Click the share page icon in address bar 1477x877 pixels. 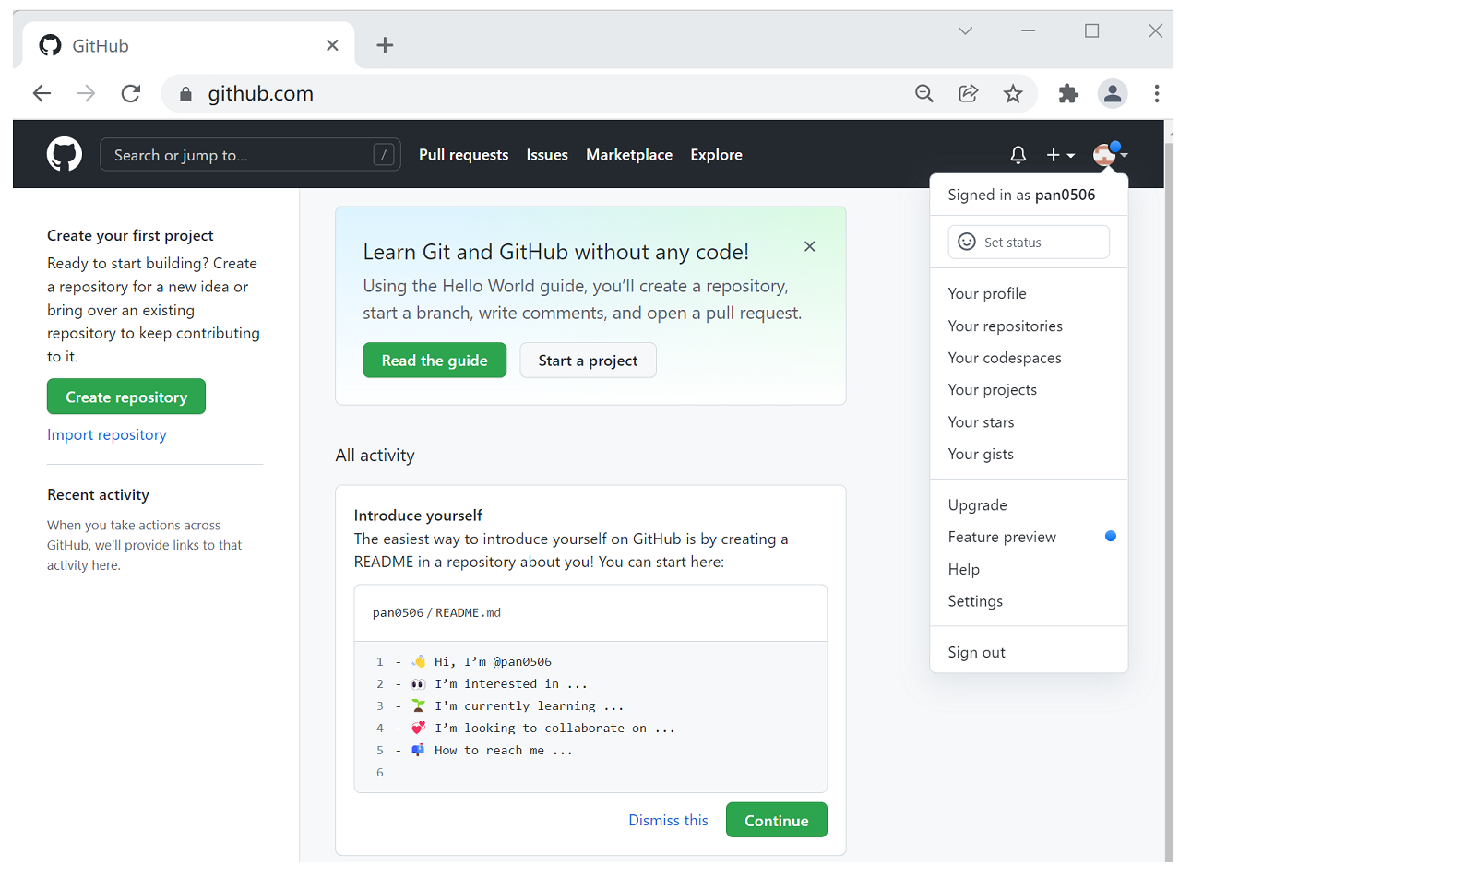click(x=968, y=93)
